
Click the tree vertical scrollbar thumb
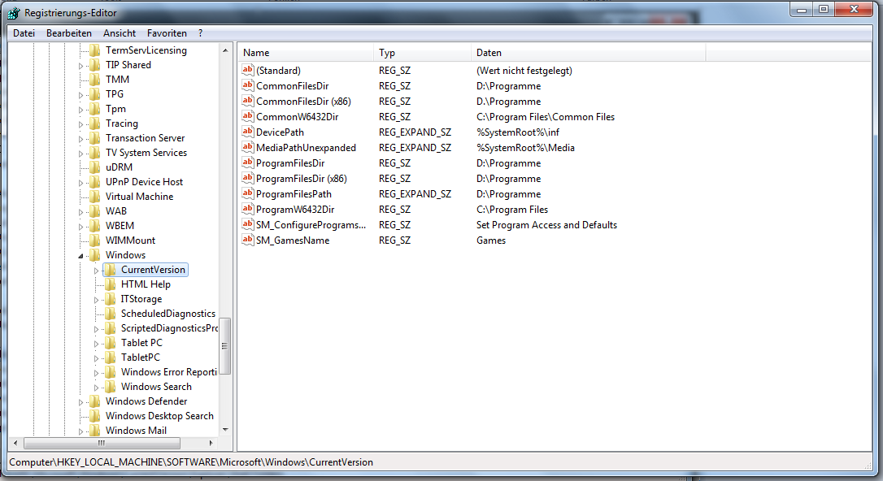coord(225,346)
